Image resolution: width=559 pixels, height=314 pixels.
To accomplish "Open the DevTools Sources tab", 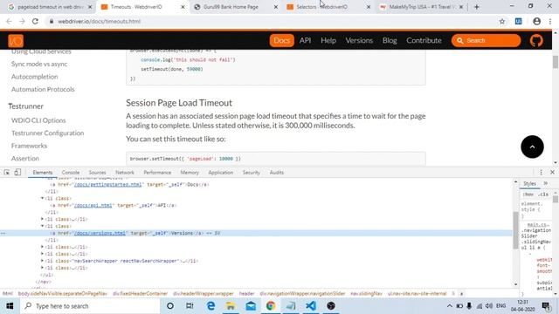I will pos(97,173).
